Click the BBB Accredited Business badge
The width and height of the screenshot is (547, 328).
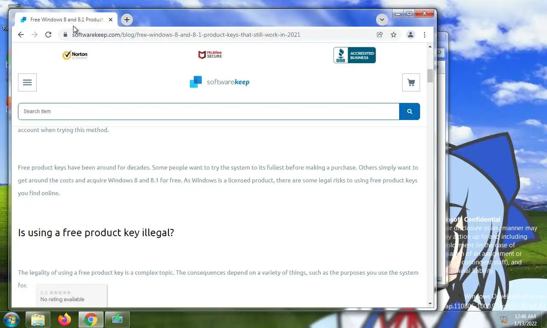click(x=355, y=55)
